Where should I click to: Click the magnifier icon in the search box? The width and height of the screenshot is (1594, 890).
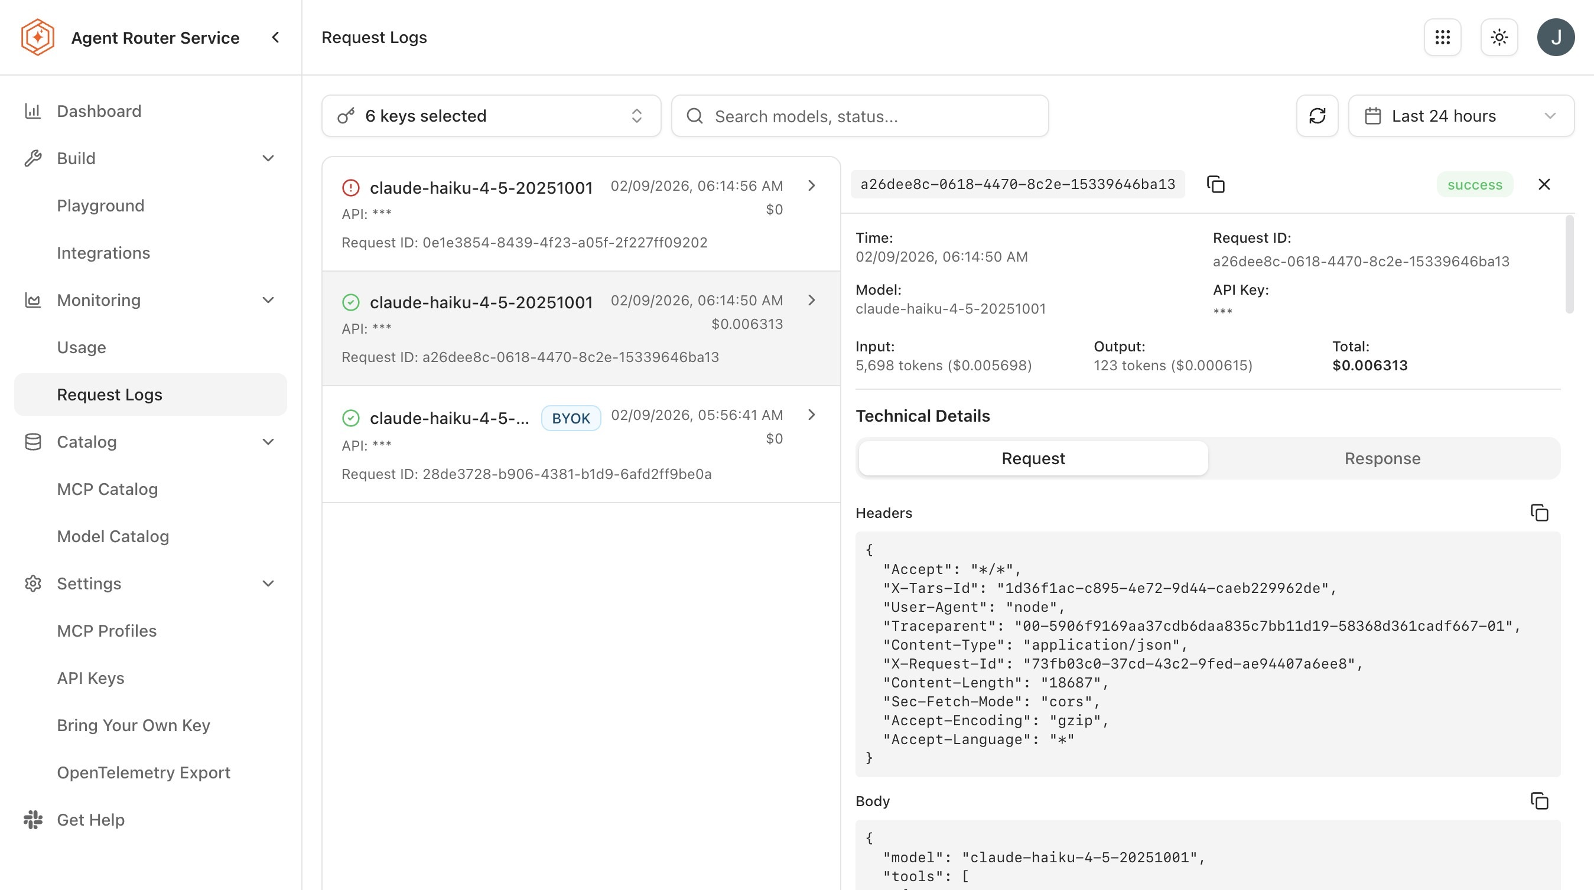coord(695,116)
